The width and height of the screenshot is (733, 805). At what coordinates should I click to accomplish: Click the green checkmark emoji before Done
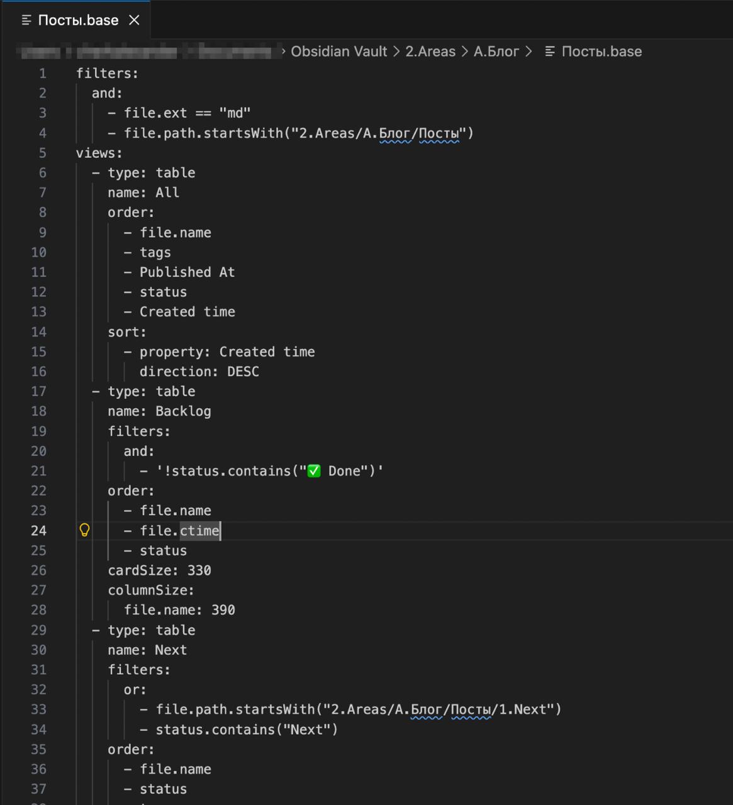click(313, 471)
